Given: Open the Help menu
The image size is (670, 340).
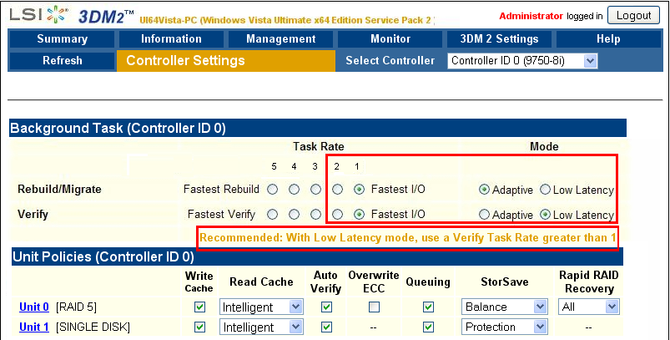Looking at the screenshot, I should click(608, 39).
